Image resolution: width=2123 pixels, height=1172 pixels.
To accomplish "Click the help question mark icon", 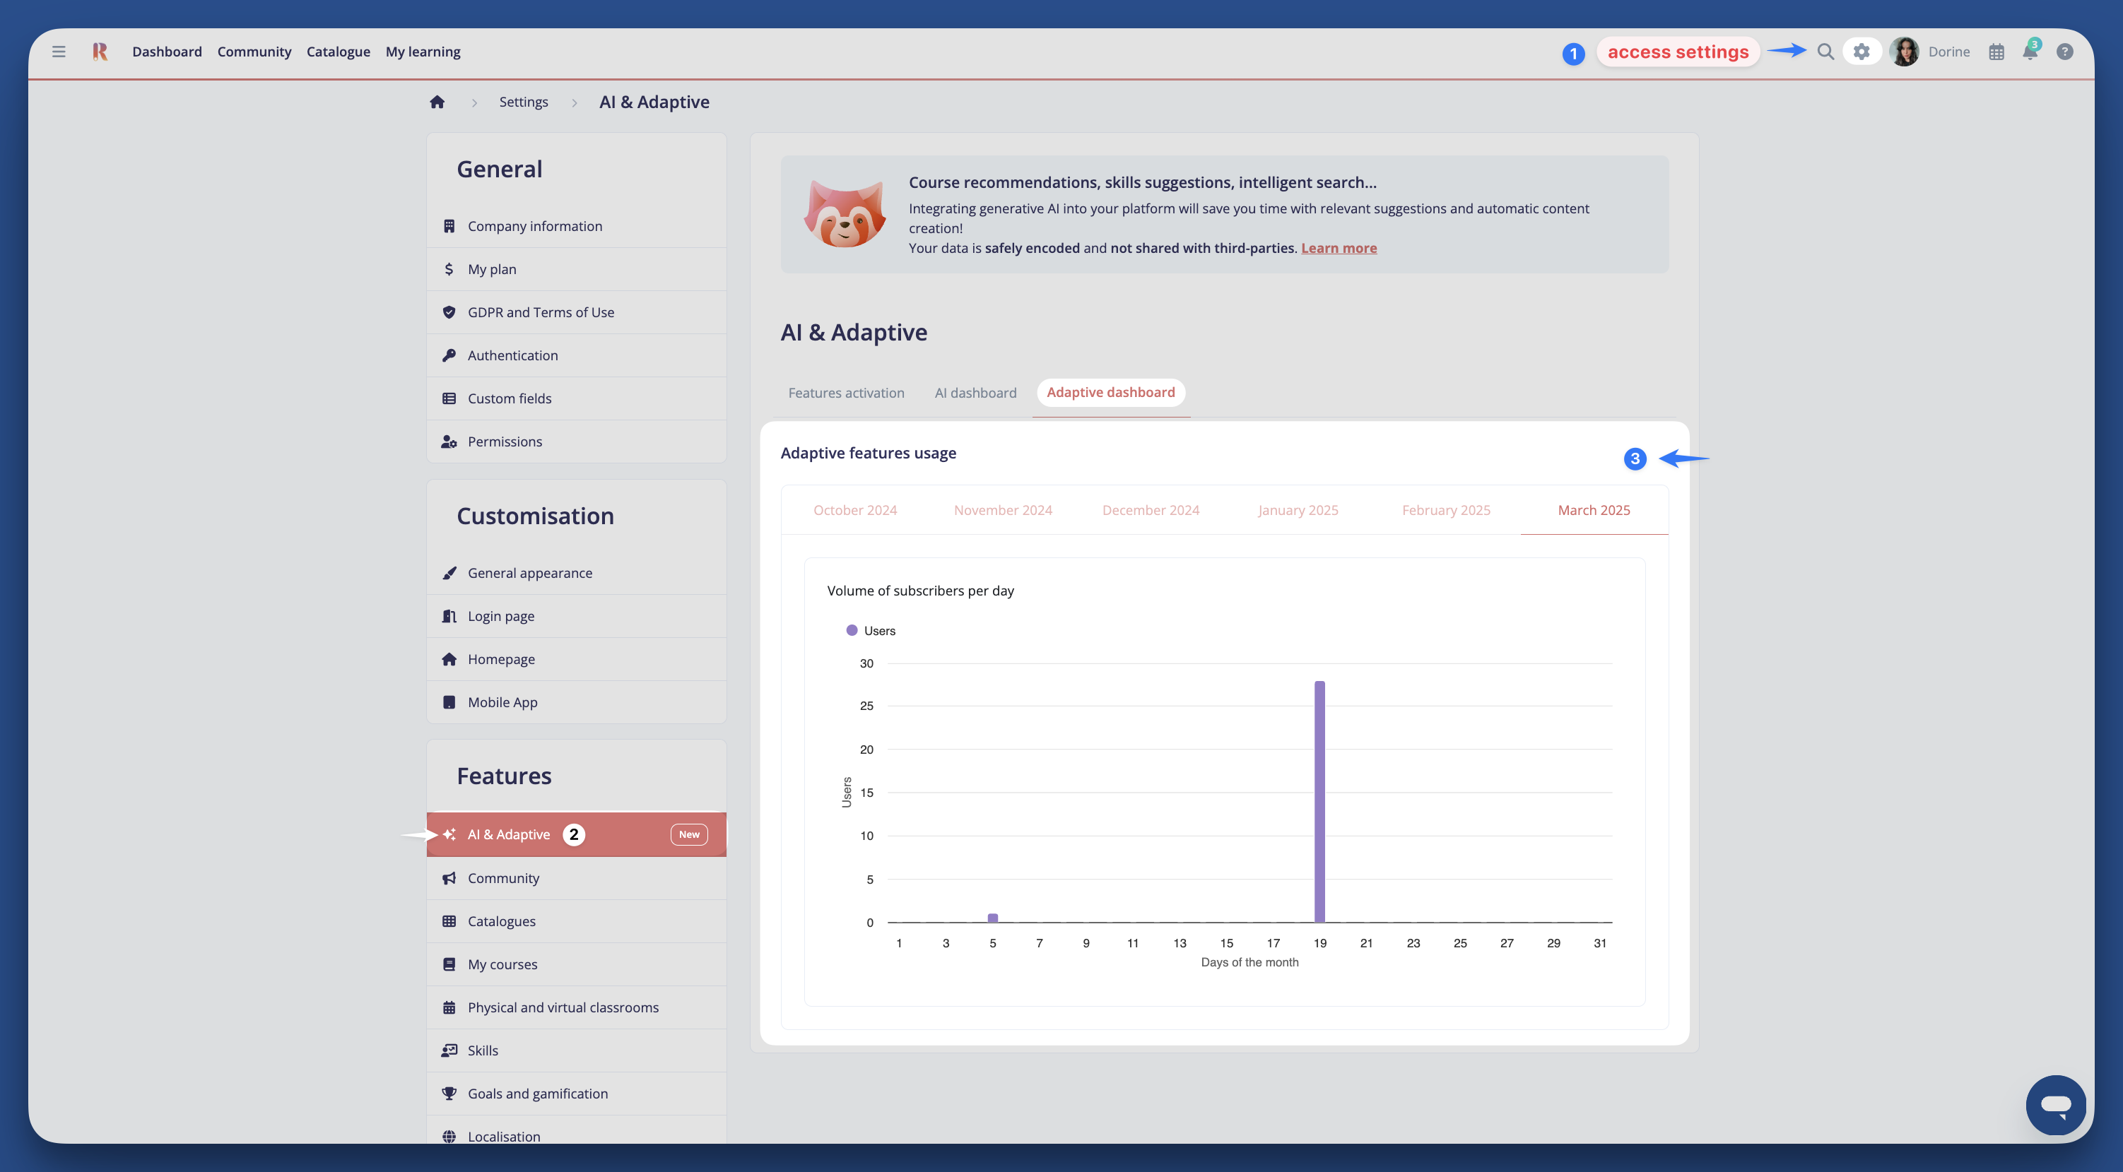I will click(x=2065, y=51).
